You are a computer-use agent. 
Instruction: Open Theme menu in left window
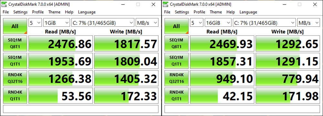point(54,12)
